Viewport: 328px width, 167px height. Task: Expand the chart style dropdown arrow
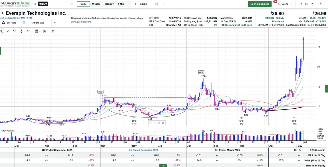[x=48, y=31]
